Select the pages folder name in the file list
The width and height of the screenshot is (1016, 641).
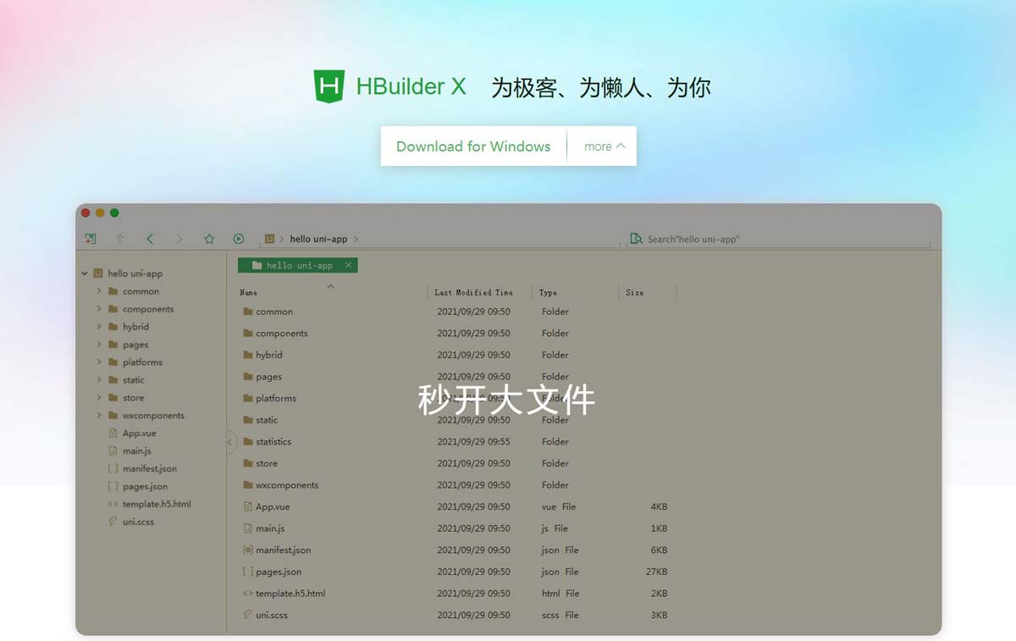(268, 377)
